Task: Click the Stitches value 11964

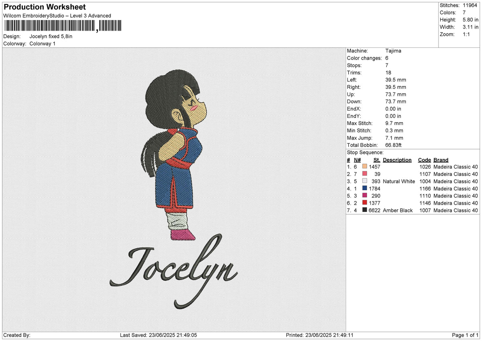Action: 470,5
